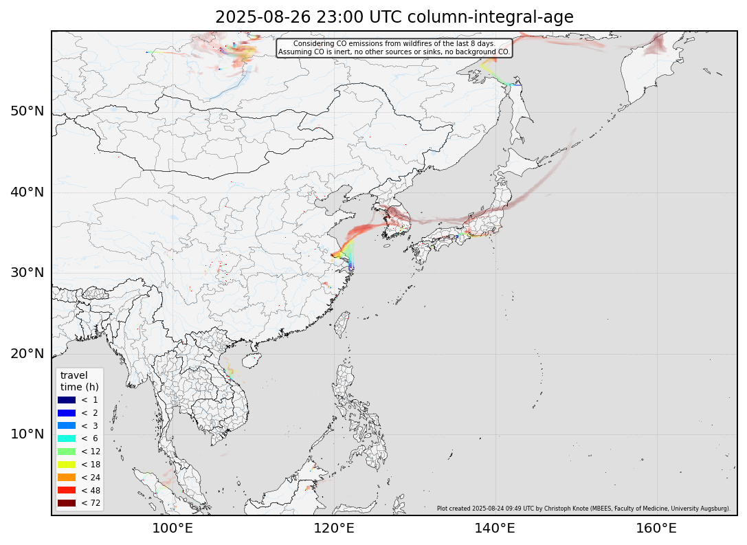The height and width of the screenshot is (545, 747).
Task: Click the dark navy '< 1' legend swatch
Action: point(66,400)
